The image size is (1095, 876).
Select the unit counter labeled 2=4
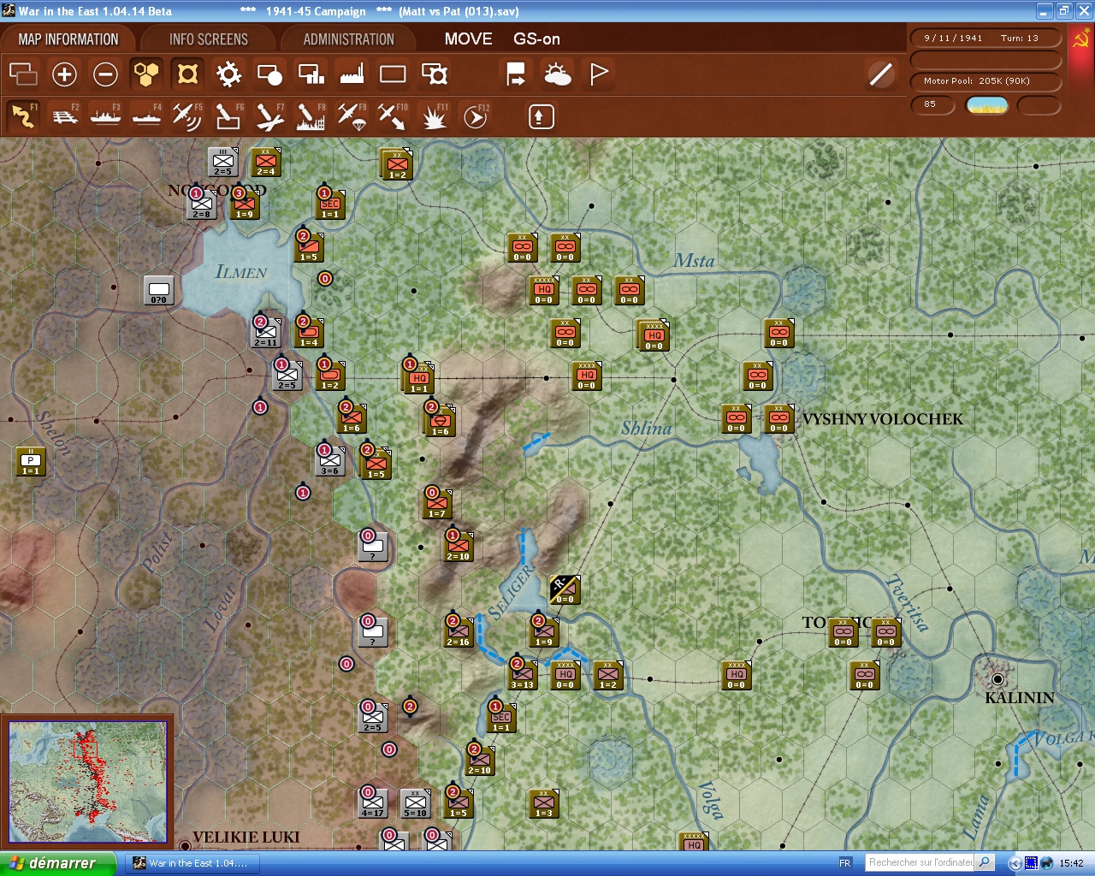(x=265, y=162)
